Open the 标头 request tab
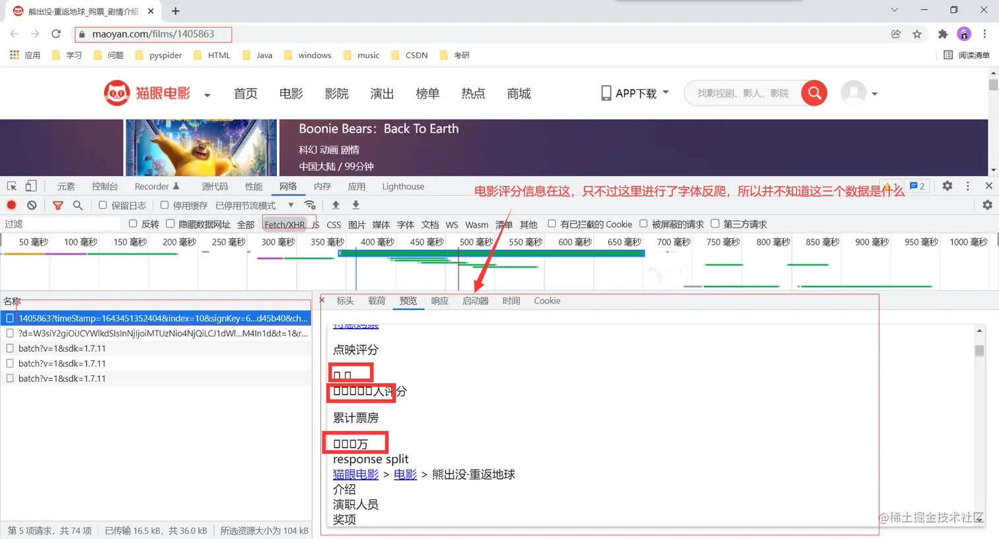The height and width of the screenshot is (539, 999). (x=345, y=301)
